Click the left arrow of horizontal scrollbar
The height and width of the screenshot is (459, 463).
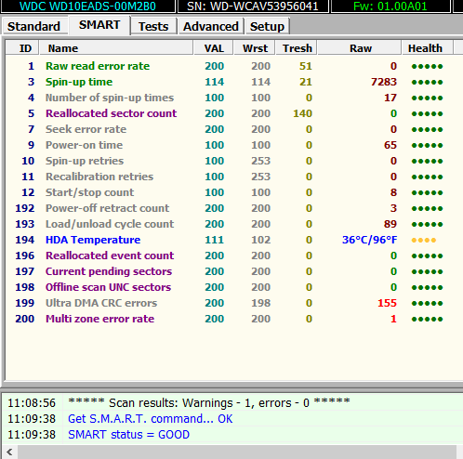point(9,452)
